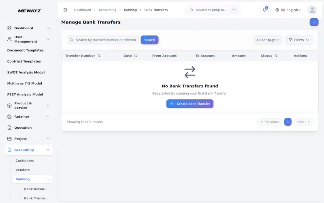Image resolution: width=324 pixels, height=203 pixels.
Task: Click the transfer arrows empty-state icon
Action: tap(190, 72)
